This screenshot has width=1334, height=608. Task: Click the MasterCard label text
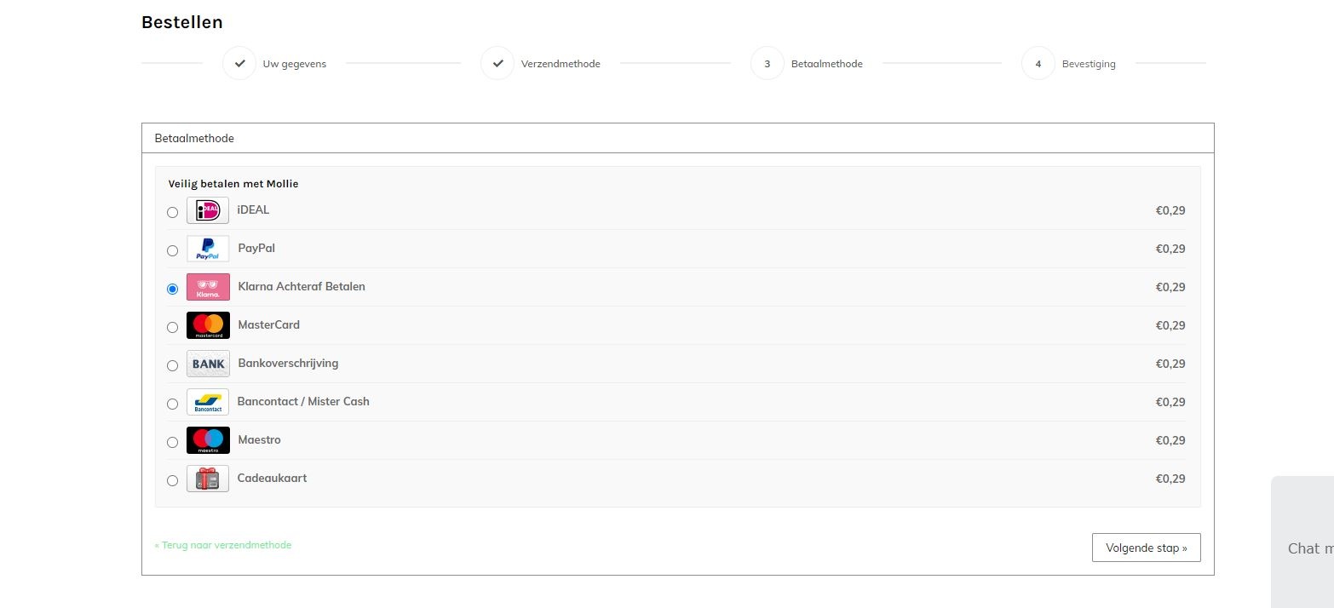coord(269,324)
